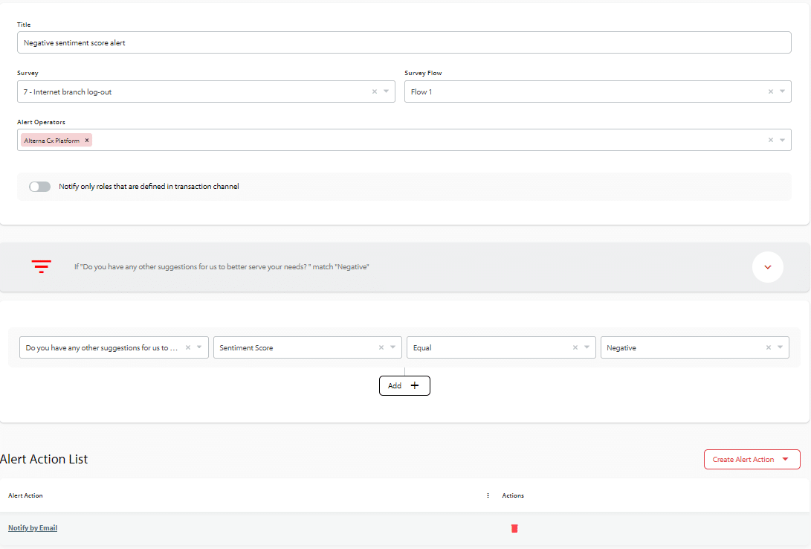811x549 pixels.
Task: Open the Alert Operators dropdown
Action: pos(783,140)
